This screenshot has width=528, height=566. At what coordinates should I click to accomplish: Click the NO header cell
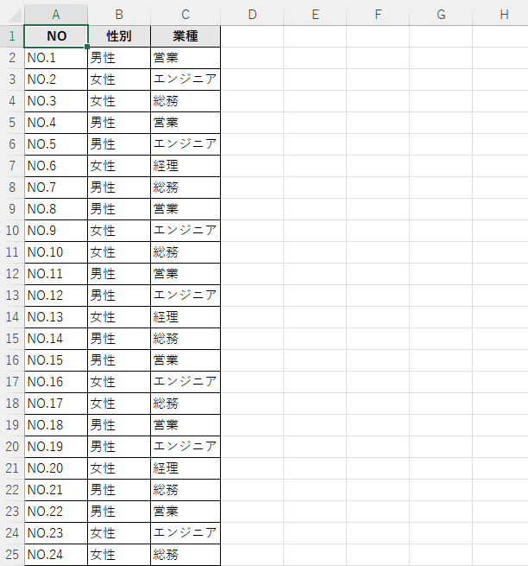pos(56,36)
